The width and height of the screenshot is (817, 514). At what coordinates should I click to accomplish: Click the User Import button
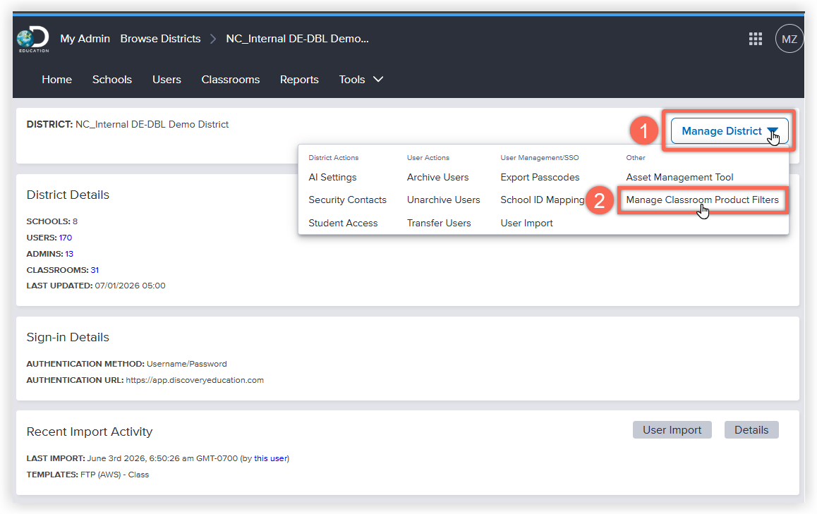(672, 430)
